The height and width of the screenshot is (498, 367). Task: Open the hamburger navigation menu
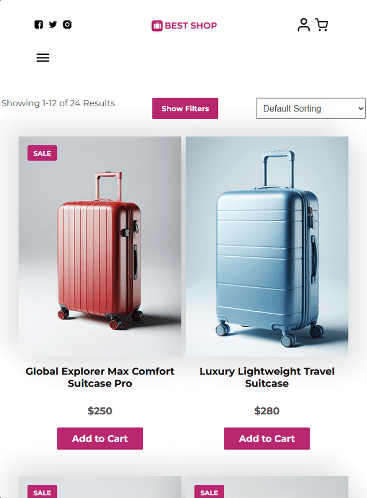pyautogui.click(x=43, y=57)
